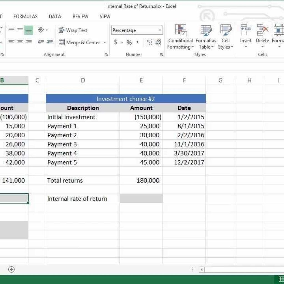Click Increase Decimal icon
Screen dimensions: 284x284
(x=150, y=42)
